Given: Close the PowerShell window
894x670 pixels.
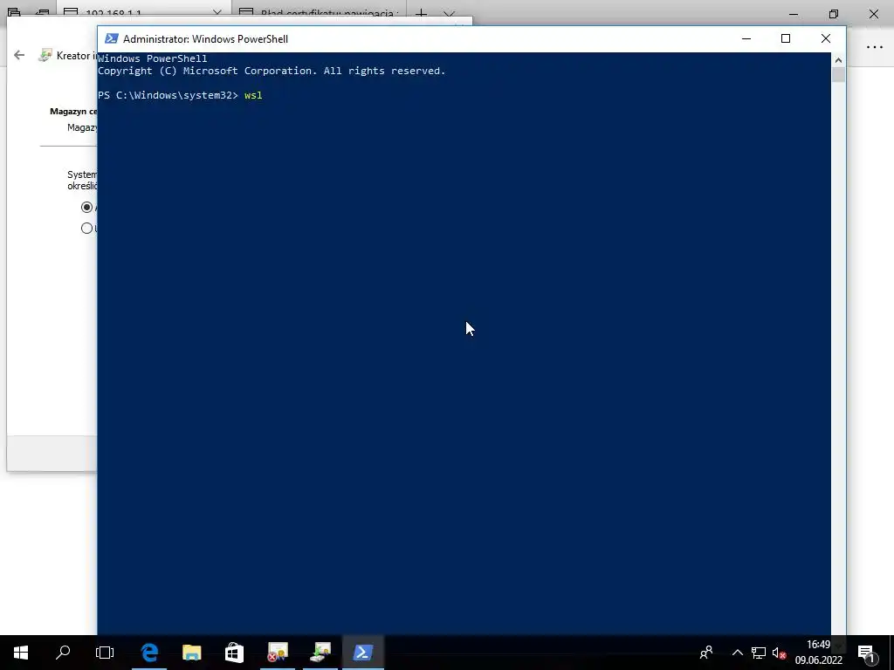Looking at the screenshot, I should 826,38.
